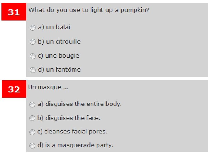Viewport: 208px width, 156px height.
Task: Click the 'b) disguises the face.' text
Action: pos(69,118)
